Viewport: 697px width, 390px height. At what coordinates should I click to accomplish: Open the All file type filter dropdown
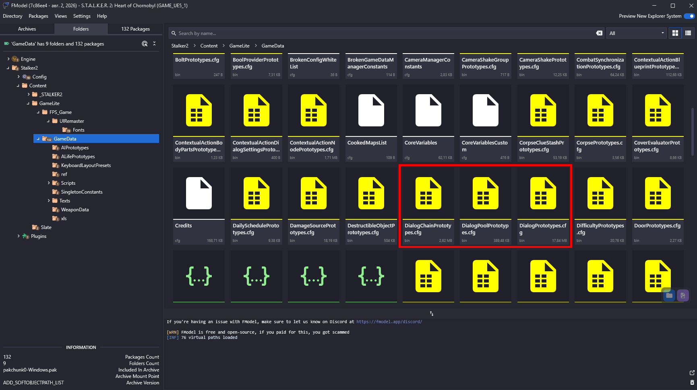[x=636, y=33]
